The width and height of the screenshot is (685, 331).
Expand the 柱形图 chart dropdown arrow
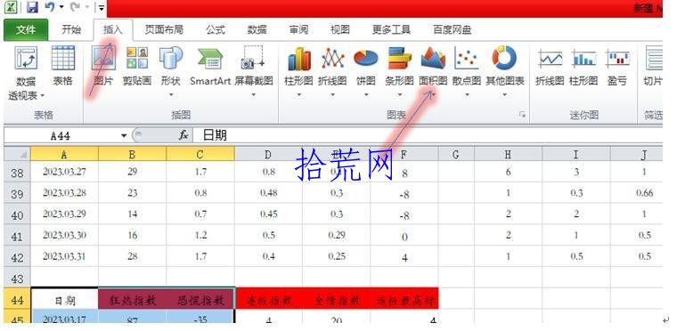click(298, 94)
